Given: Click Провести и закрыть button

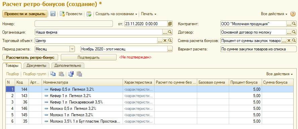Looking at the screenshot, I should point(25,14).
